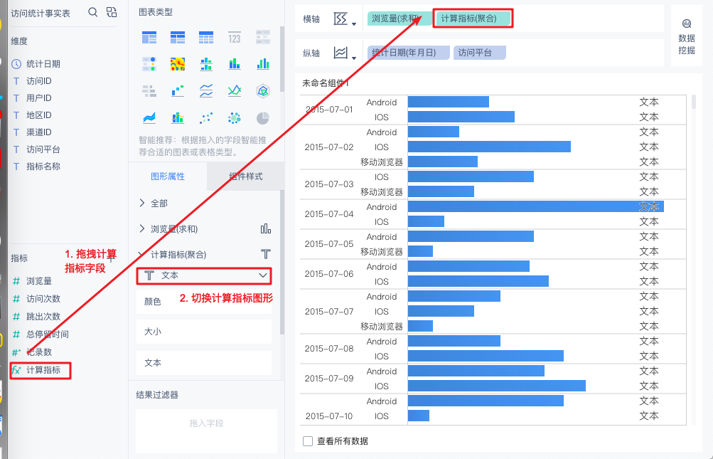
Task: Select the multi-series line chart type
Action: [234, 91]
